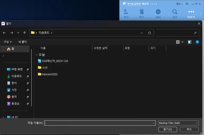Go up one folder level

click(x=24, y=33)
